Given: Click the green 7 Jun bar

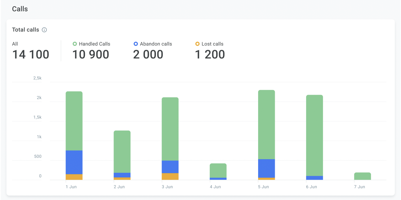Looking at the screenshot, I should tap(363, 176).
